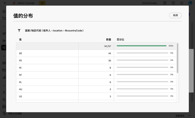Open the Adobe Campaign logo home
The height and width of the screenshot is (118, 195).
point(14,3)
